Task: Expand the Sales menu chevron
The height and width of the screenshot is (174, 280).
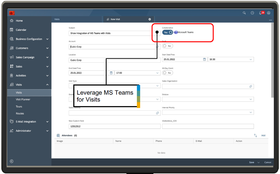Action: (x=47, y=66)
